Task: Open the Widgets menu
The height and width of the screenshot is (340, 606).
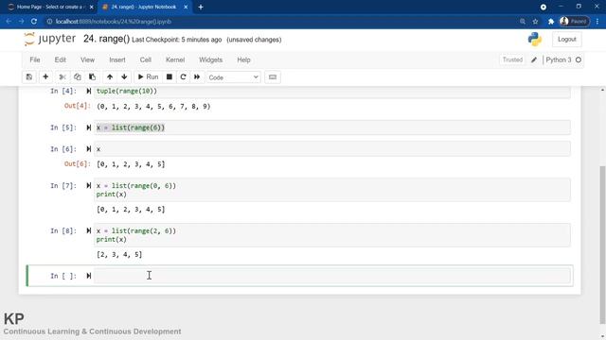Action: click(210, 59)
